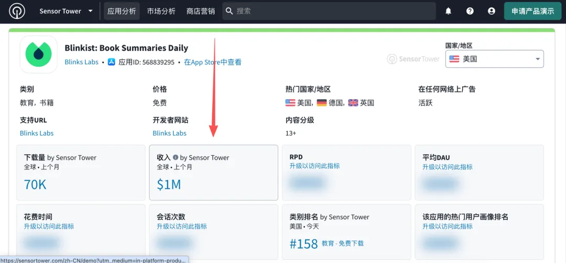Click the 13+ content rating text

290,133
